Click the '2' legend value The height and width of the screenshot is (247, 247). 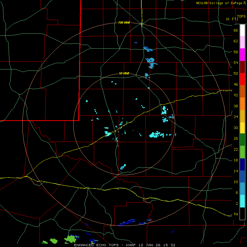pyautogui.click(x=237, y=204)
